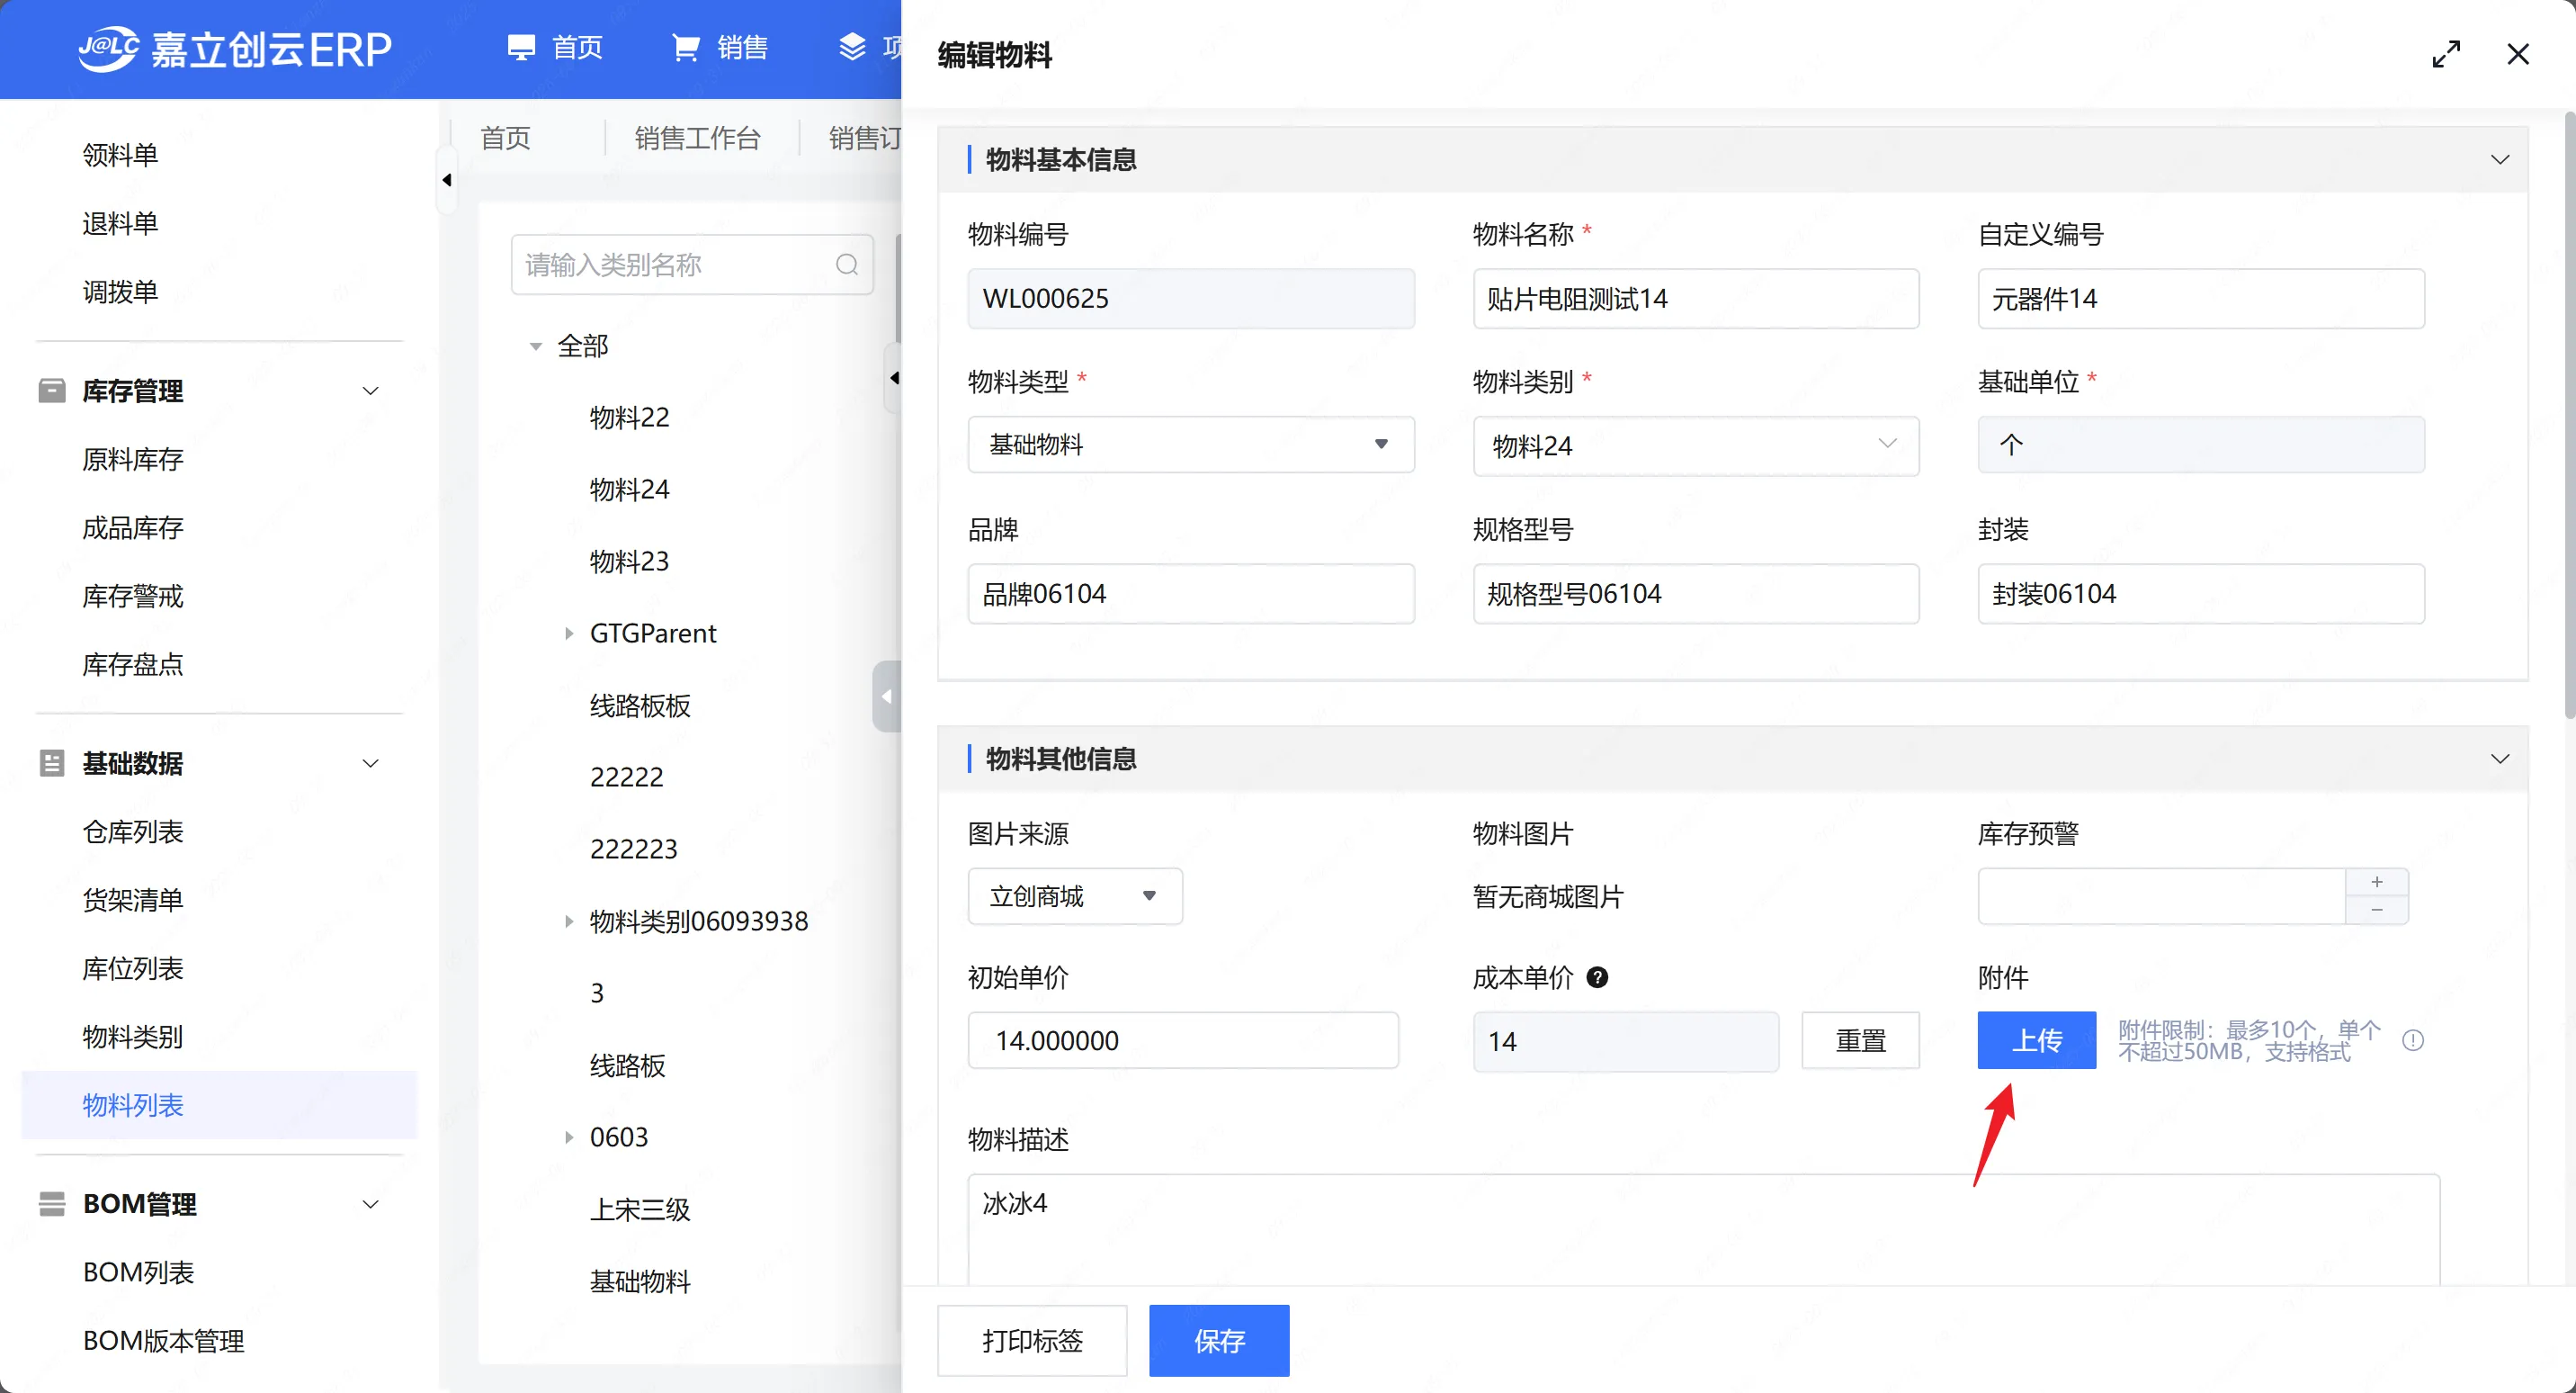Click the info icon next to attachment limit text
2576x1393 pixels.
coord(2412,1041)
